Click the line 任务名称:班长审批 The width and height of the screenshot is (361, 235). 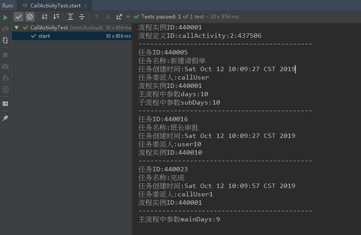168,127
